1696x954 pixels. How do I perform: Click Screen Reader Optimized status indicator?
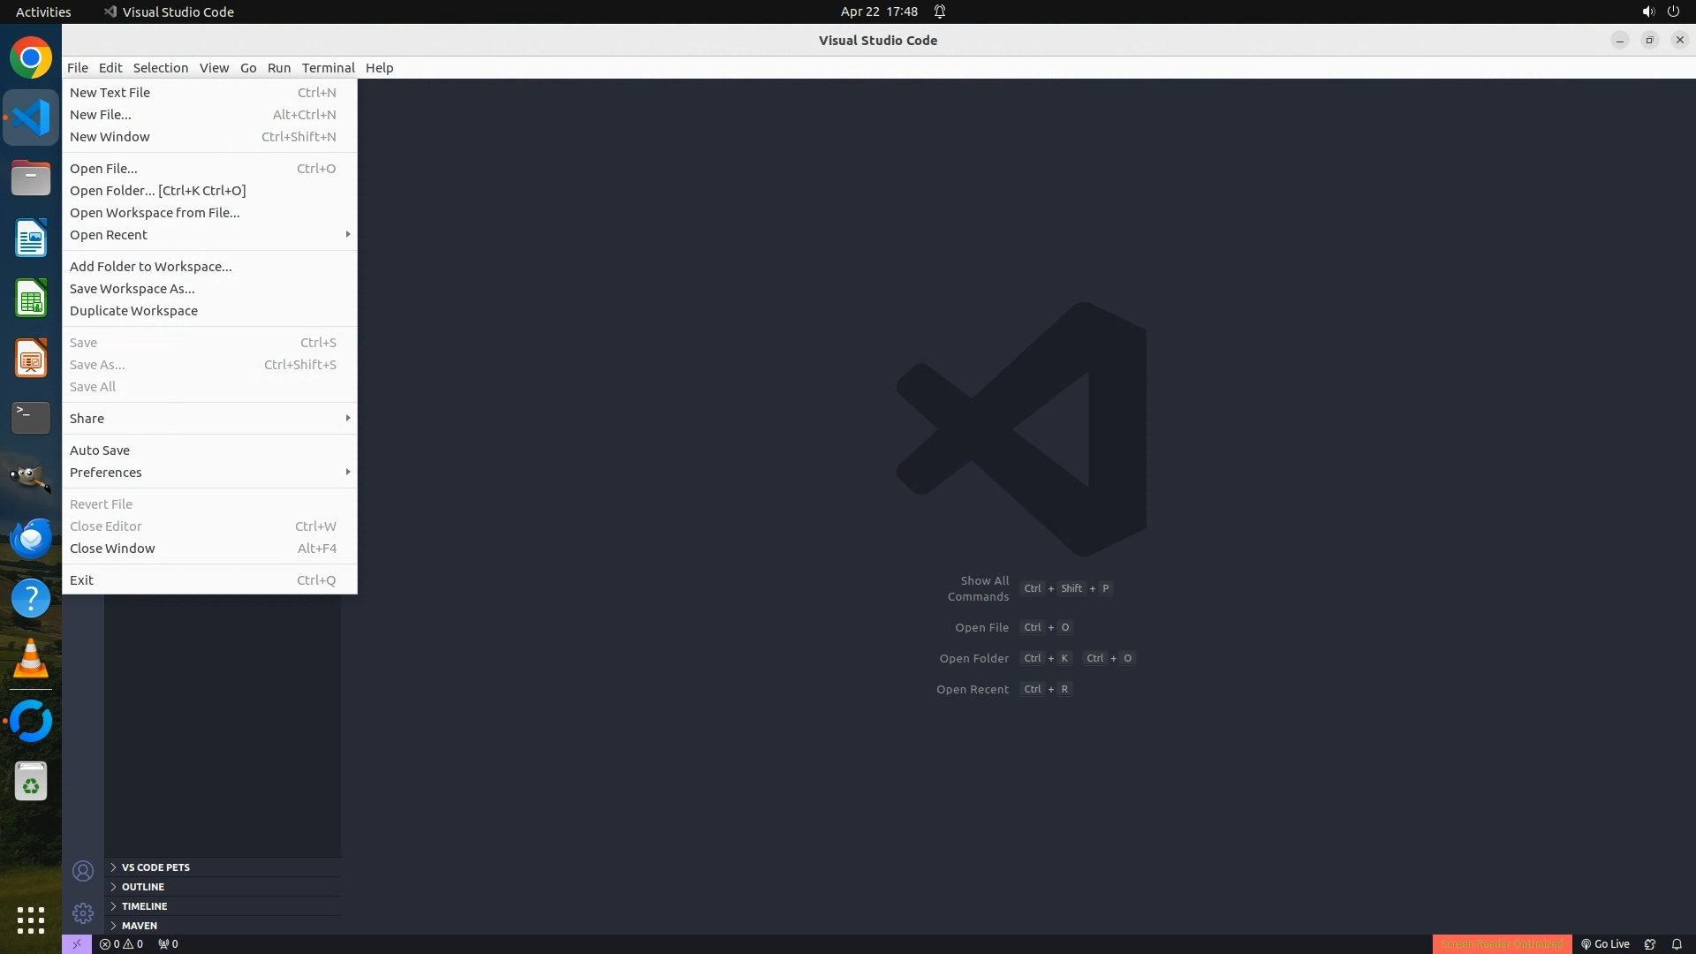point(1502,943)
